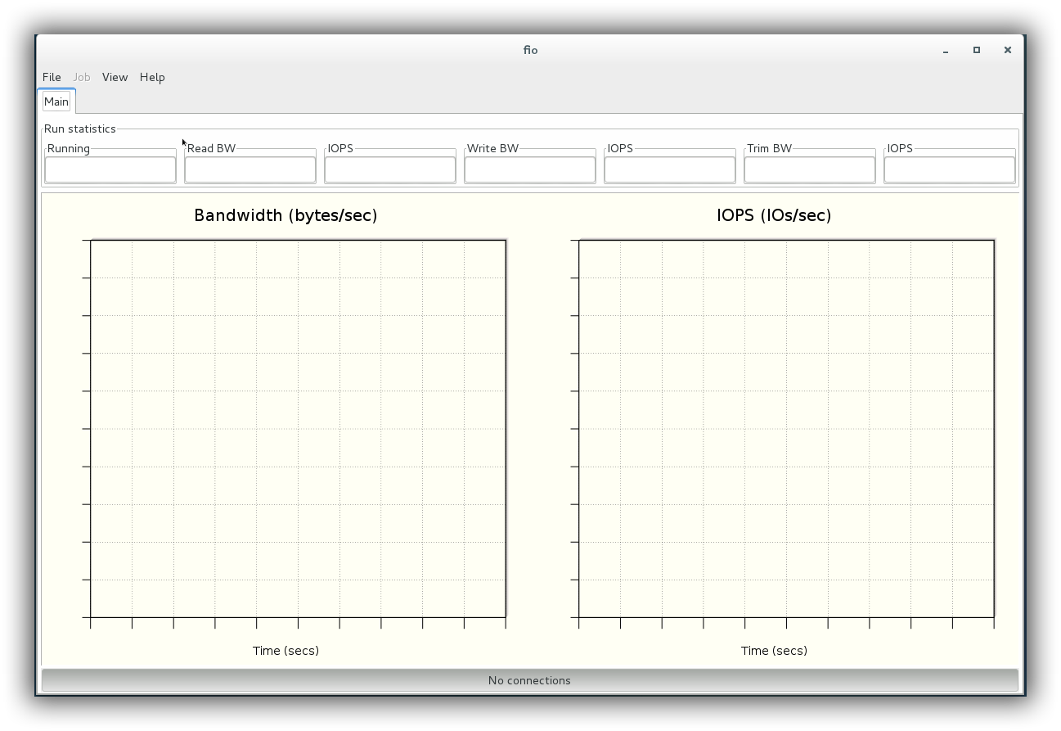1061x731 pixels.
Task: Click the IOPS field following Read BW
Action: pos(390,169)
